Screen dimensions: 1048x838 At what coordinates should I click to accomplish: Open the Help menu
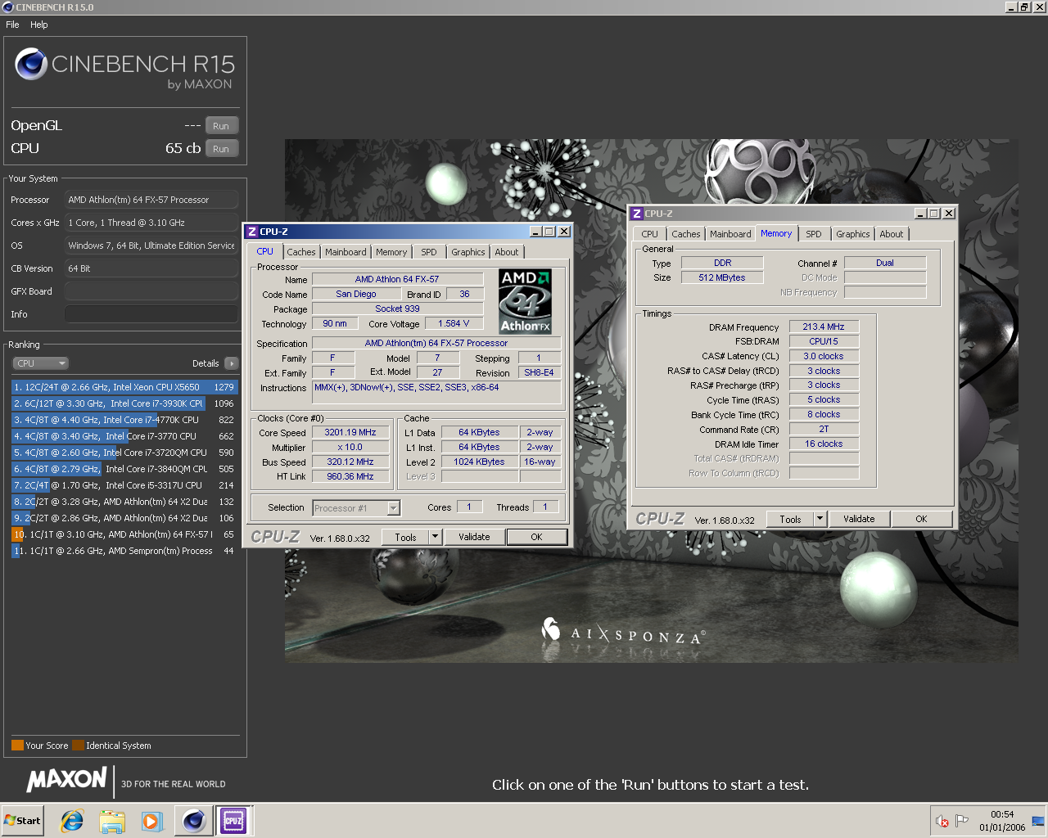pyautogui.click(x=39, y=25)
